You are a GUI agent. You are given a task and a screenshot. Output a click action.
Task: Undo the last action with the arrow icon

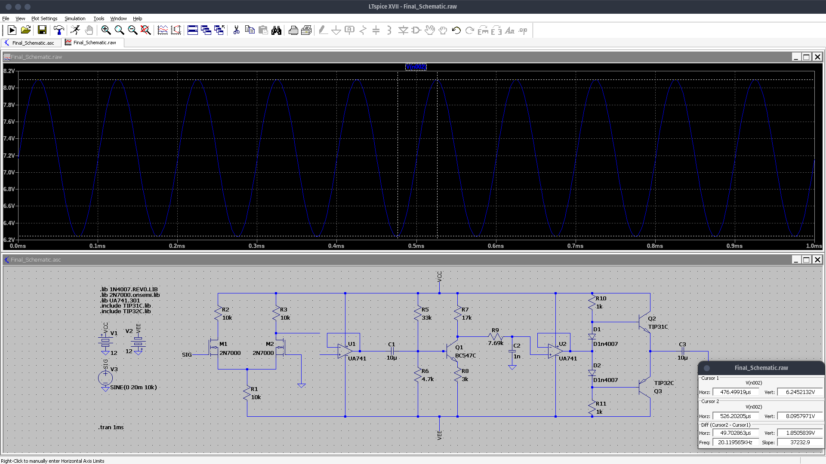click(x=456, y=30)
